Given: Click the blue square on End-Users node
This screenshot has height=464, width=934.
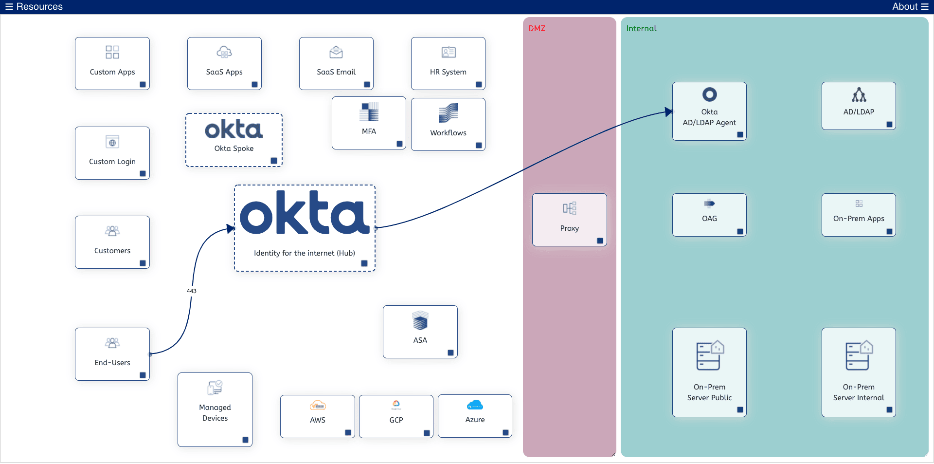Looking at the screenshot, I should click(143, 375).
